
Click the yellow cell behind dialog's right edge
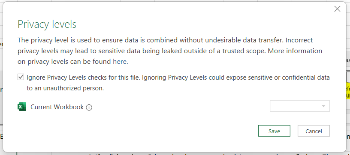348,91
